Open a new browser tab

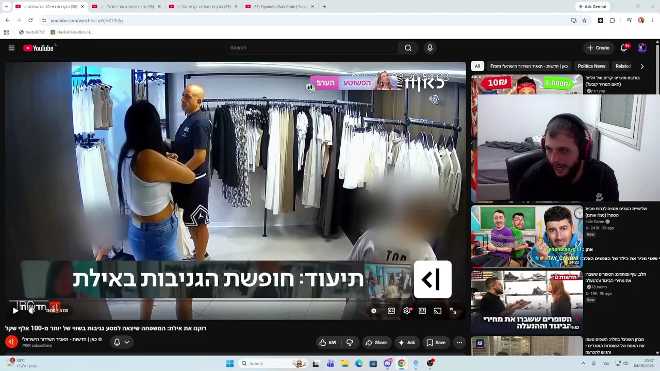click(324, 7)
